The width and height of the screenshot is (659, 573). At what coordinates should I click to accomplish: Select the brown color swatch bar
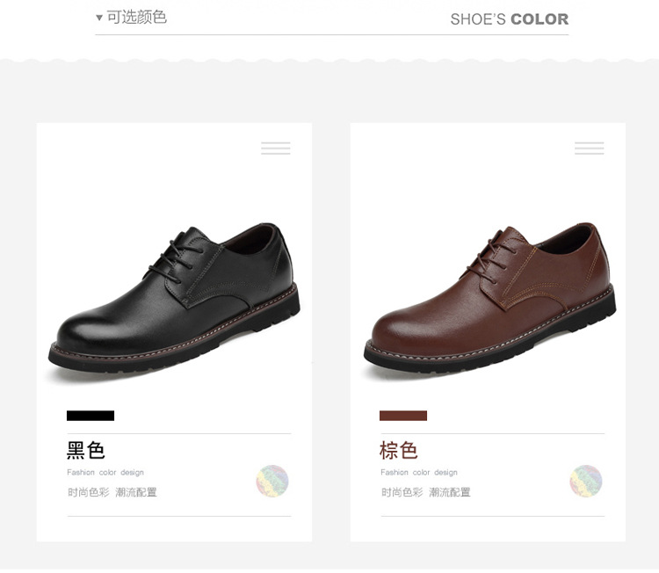coord(403,416)
